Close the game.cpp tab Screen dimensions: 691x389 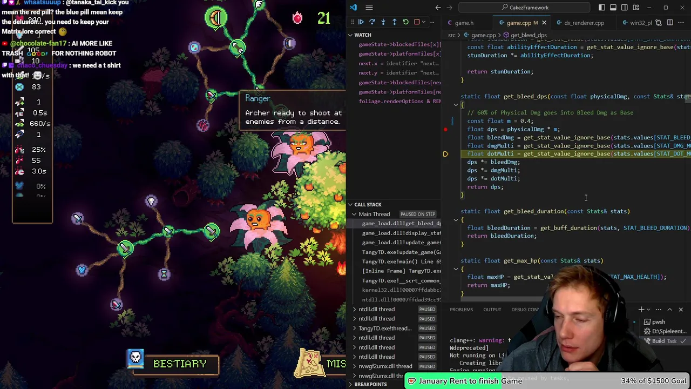(x=544, y=23)
